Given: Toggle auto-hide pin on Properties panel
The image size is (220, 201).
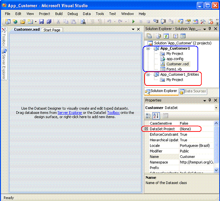Looking at the screenshot, I should [210, 100].
